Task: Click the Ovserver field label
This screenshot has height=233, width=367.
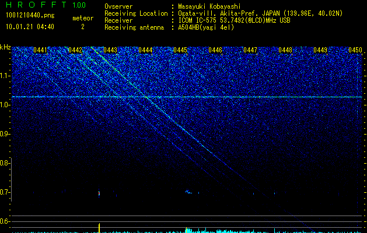Action: 118,6
